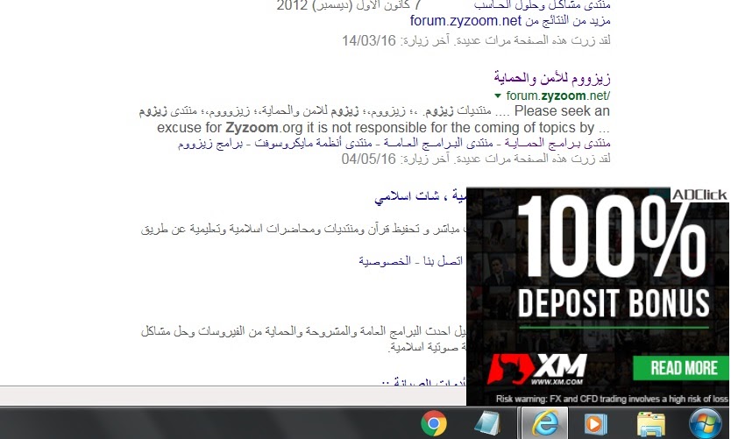Click the WWW.XM.COM text in ad
This screenshot has height=439, width=731.
[557, 382]
